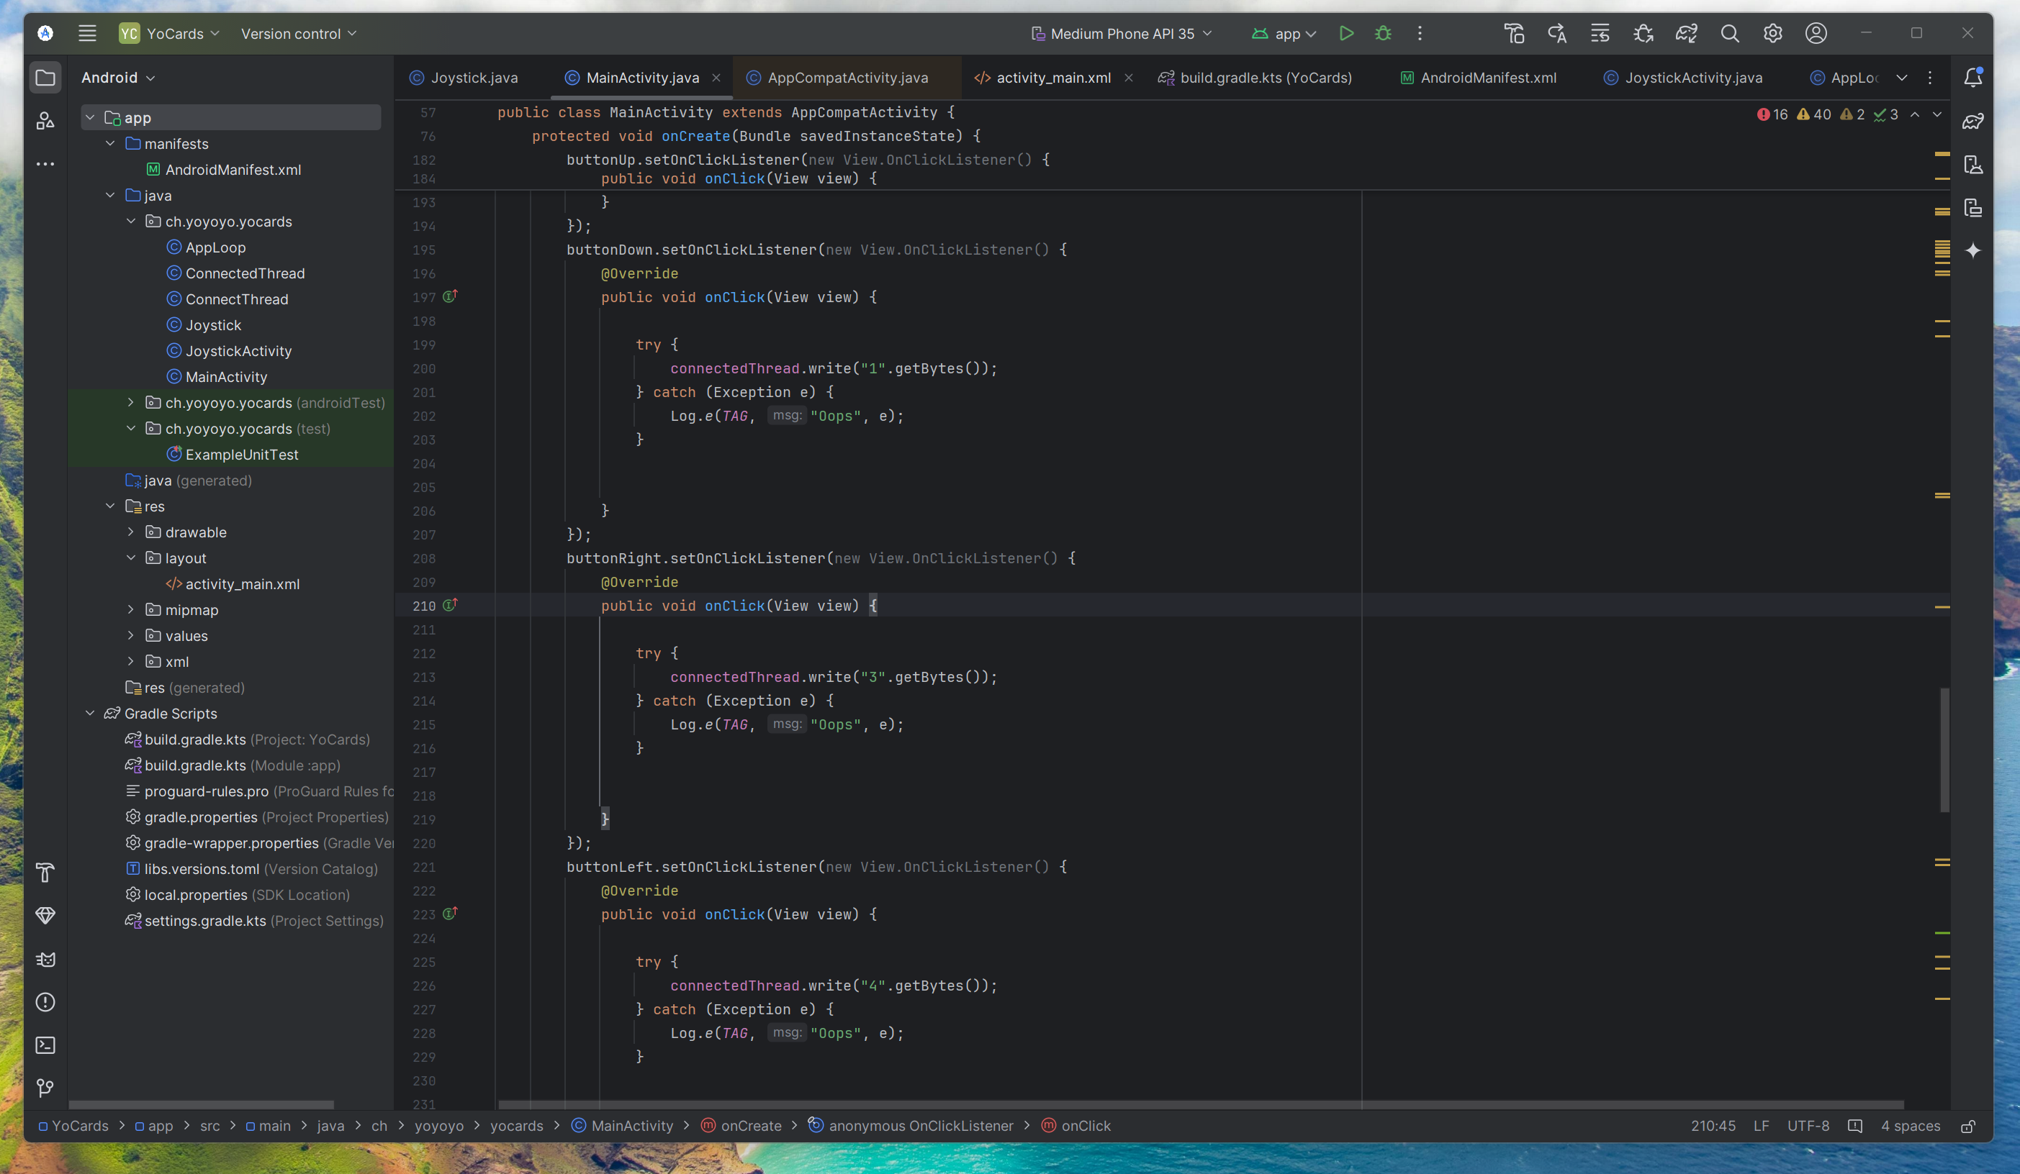Screen dimensions: 2020x1174
Task: Open the Terminal tool window
Action: click(45, 1045)
